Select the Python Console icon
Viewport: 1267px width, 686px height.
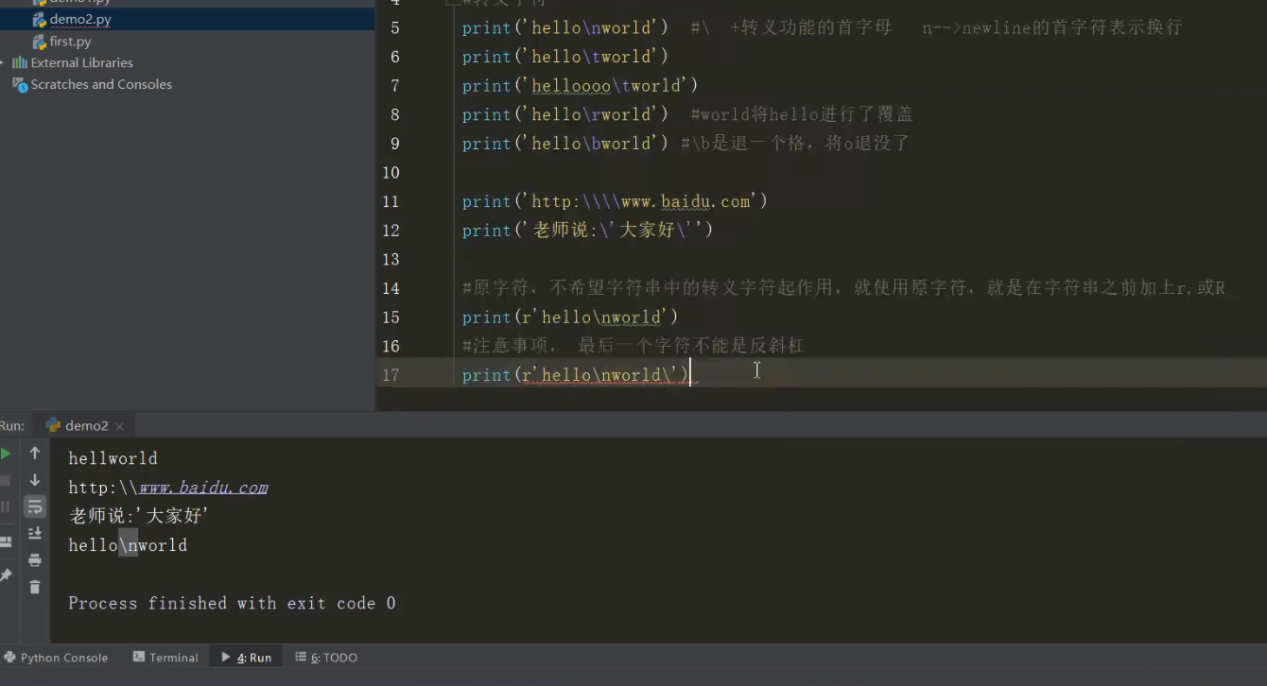coord(57,657)
